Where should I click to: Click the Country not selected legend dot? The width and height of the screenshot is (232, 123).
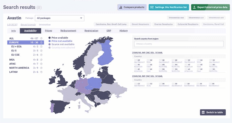point(50,48)
